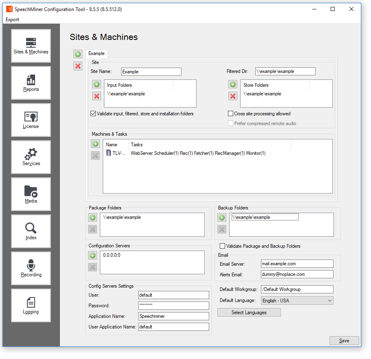
Task: Remove the selected Input Folder
Action: pyautogui.click(x=96, y=96)
